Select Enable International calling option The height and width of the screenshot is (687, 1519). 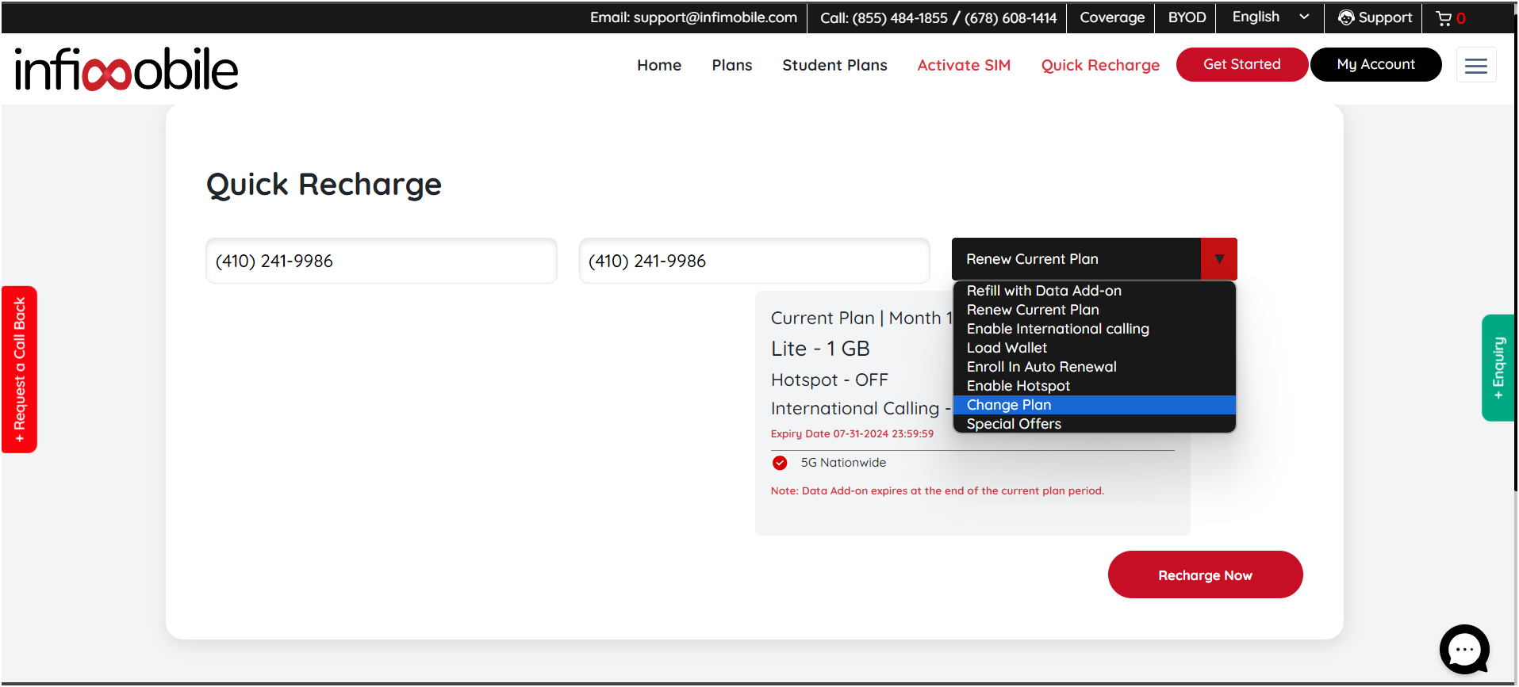click(x=1094, y=329)
